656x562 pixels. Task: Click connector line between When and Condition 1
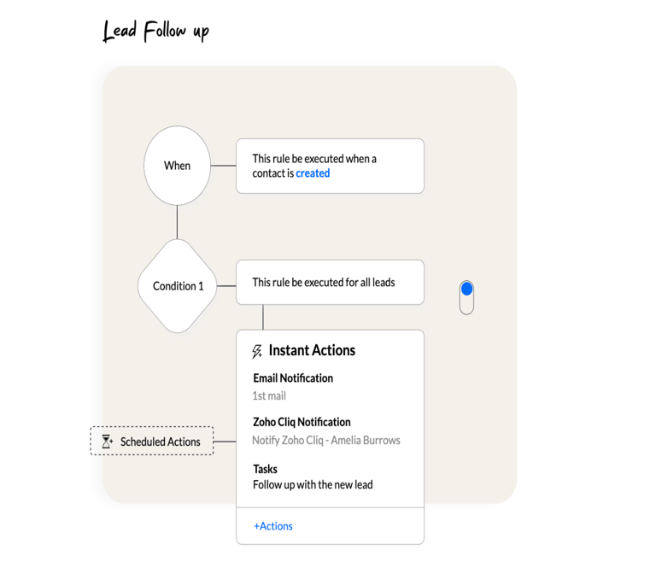177,222
